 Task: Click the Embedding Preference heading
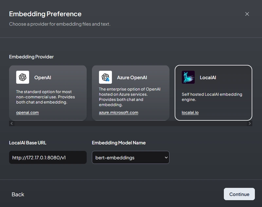pos(45,14)
